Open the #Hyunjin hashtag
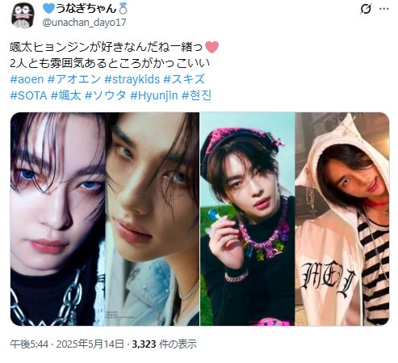Screen dimensions: 398x363 click(x=154, y=95)
